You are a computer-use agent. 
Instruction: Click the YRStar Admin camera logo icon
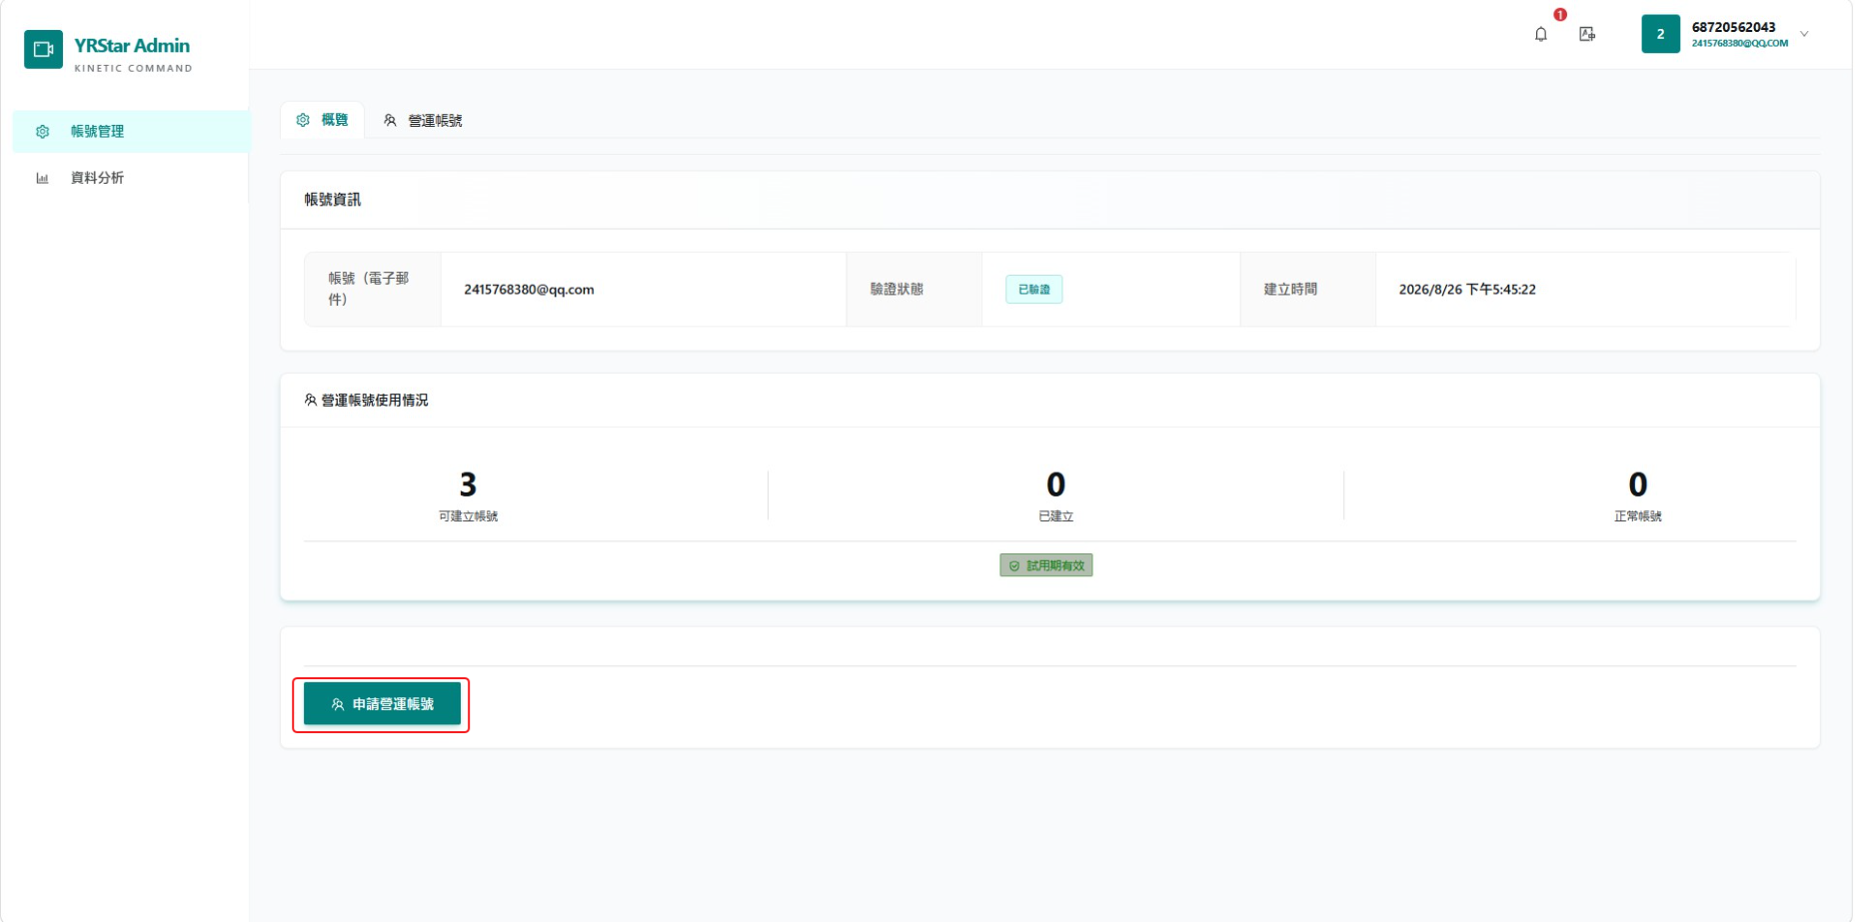click(43, 49)
